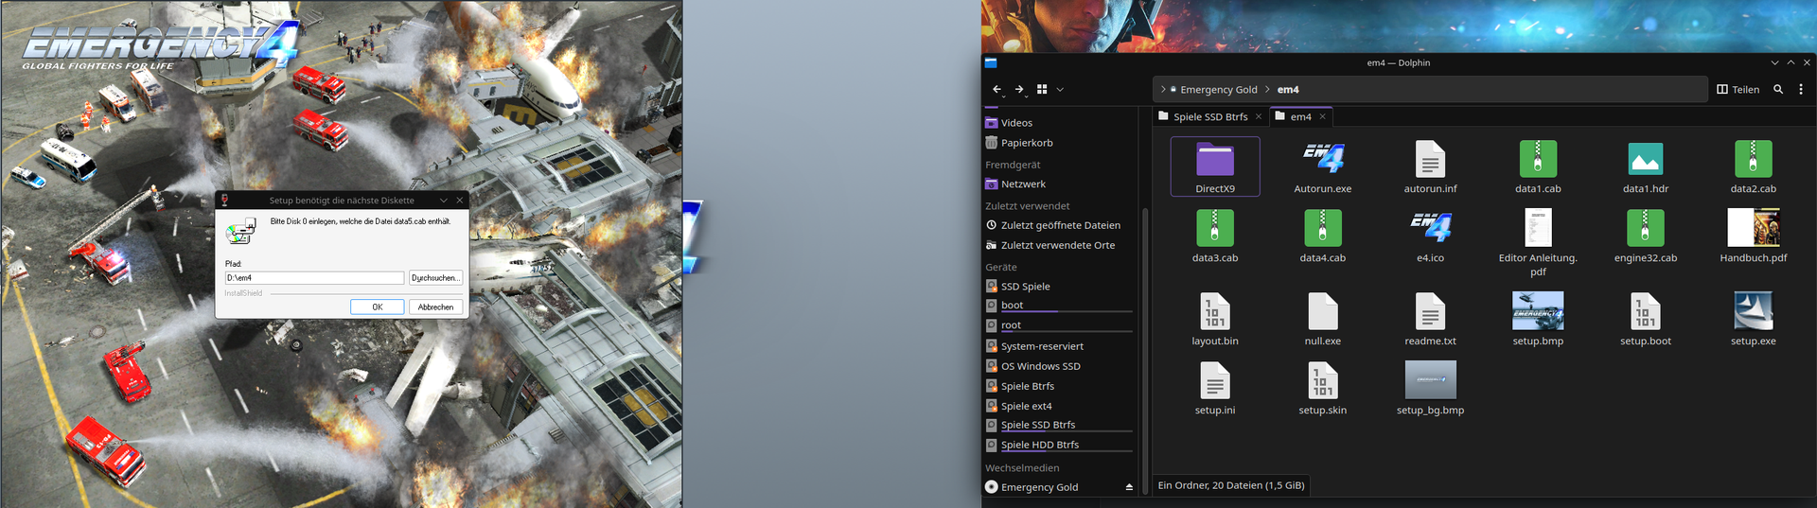Close the em4 tab

[1323, 116]
